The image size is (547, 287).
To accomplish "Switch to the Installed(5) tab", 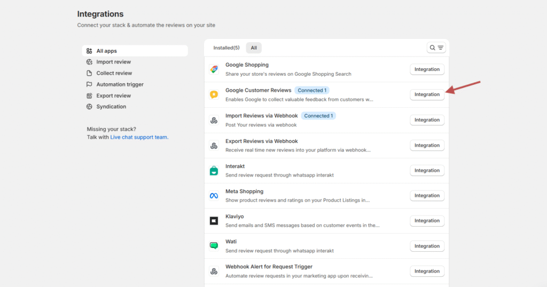I will tap(226, 48).
